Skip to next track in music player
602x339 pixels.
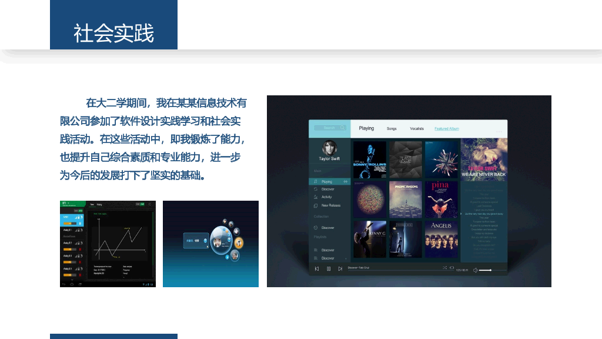tap(340, 268)
